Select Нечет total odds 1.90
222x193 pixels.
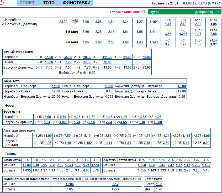coord(159,184)
